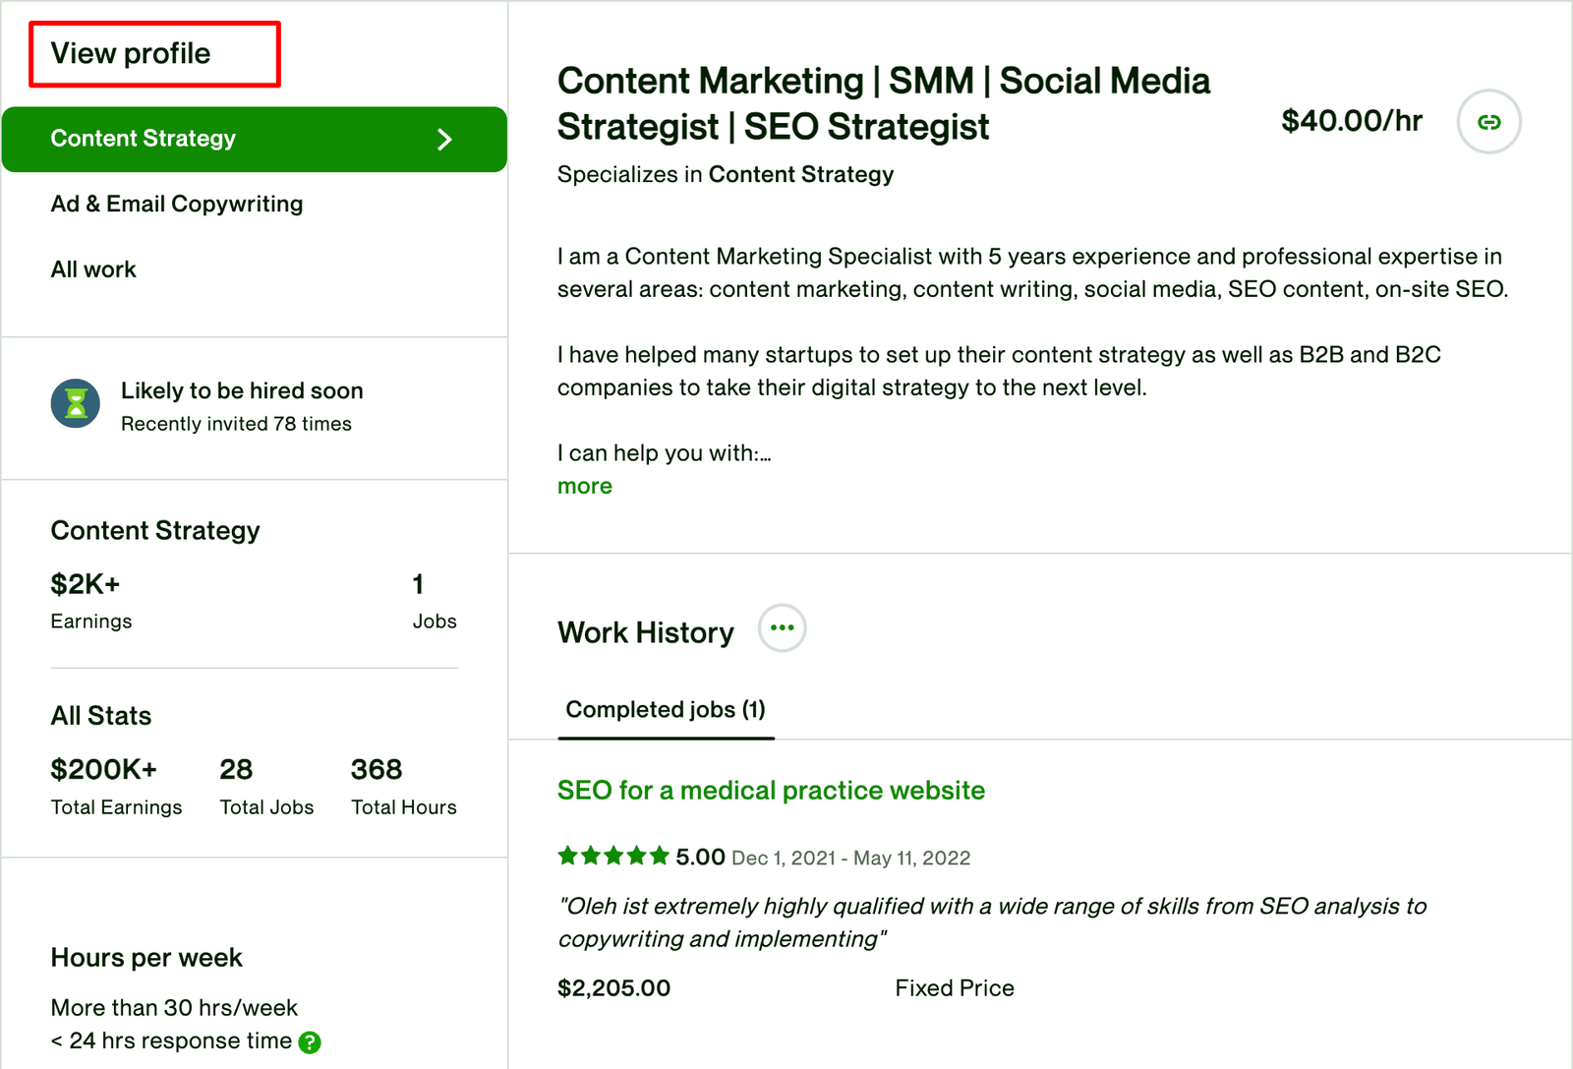This screenshot has width=1573, height=1069.
Task: Select the Ad & Email Copywriting profile
Action: point(177,204)
